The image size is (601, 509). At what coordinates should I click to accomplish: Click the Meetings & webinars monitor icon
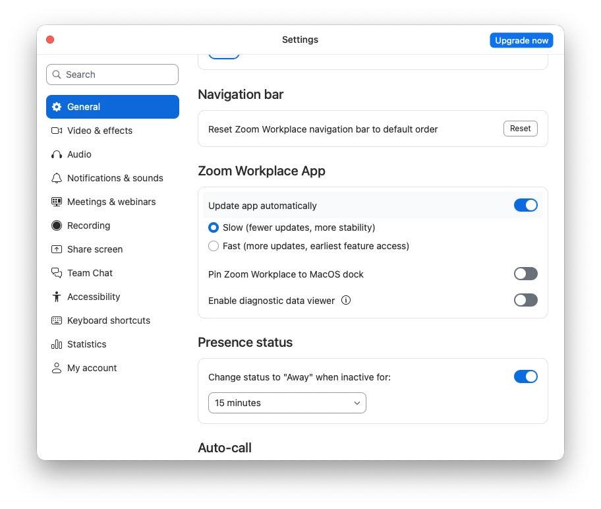coord(57,202)
